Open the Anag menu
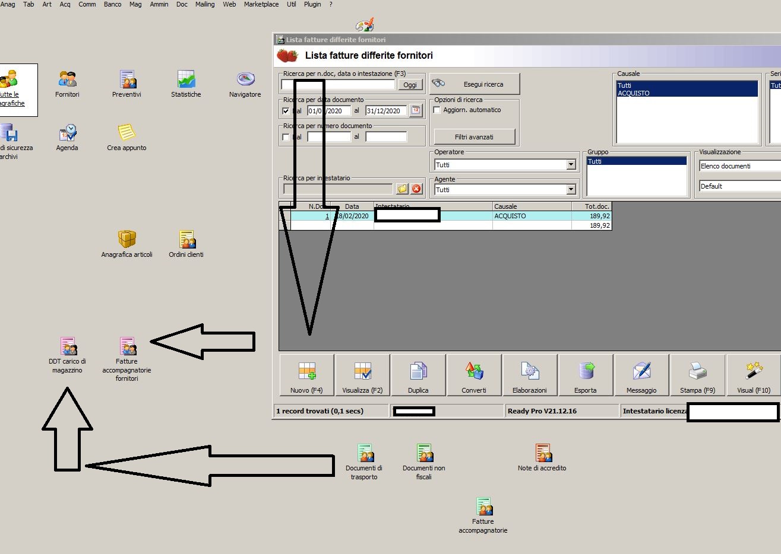This screenshot has width=781, height=554. click(8, 4)
